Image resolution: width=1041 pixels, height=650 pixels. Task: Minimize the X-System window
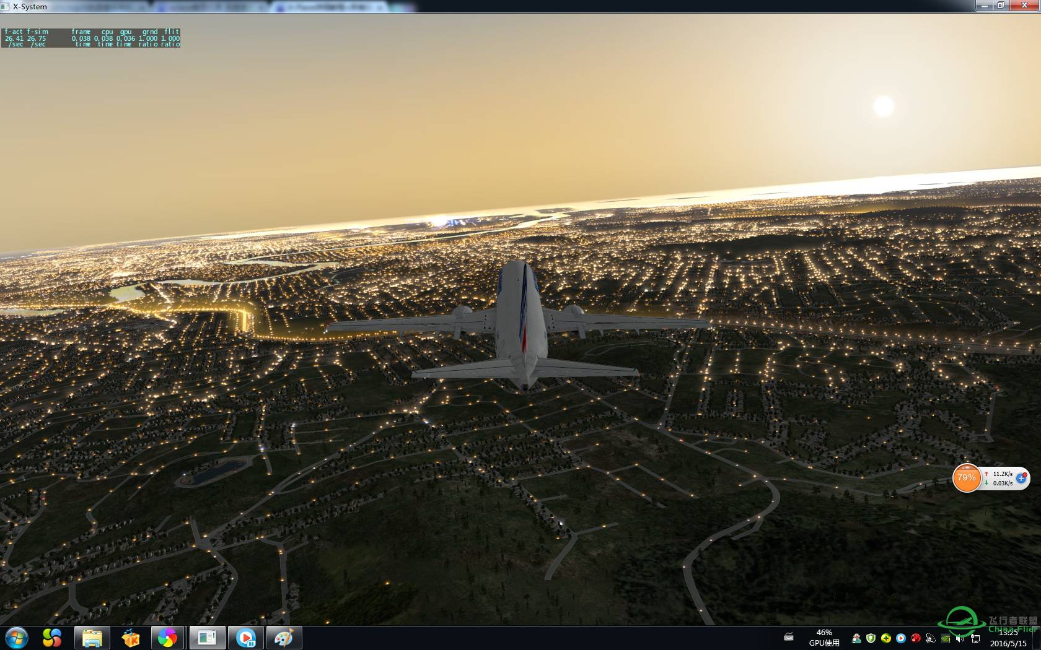tap(983, 6)
